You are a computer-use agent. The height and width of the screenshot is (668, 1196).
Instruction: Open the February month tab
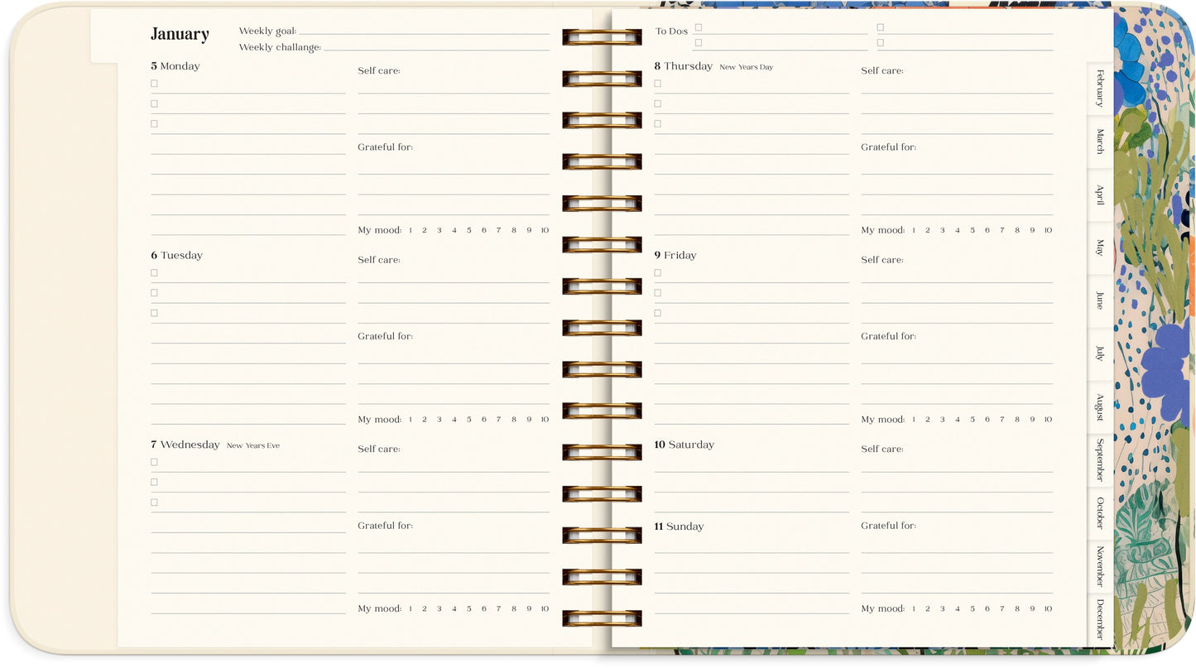1099,89
